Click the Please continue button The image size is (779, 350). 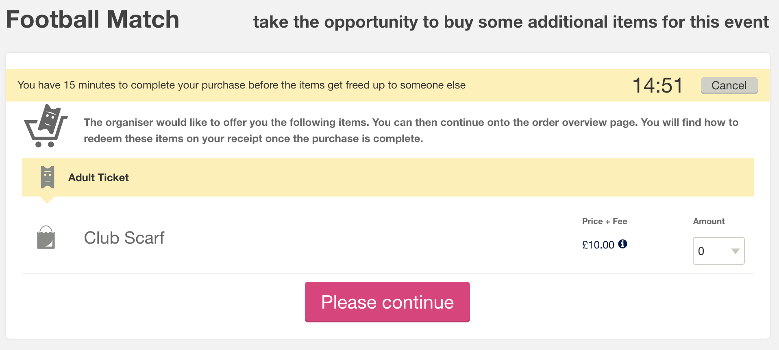click(387, 302)
